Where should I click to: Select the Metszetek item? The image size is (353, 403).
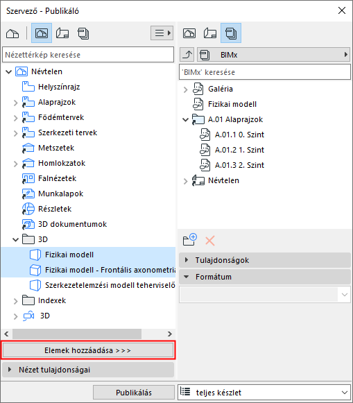click(x=56, y=148)
